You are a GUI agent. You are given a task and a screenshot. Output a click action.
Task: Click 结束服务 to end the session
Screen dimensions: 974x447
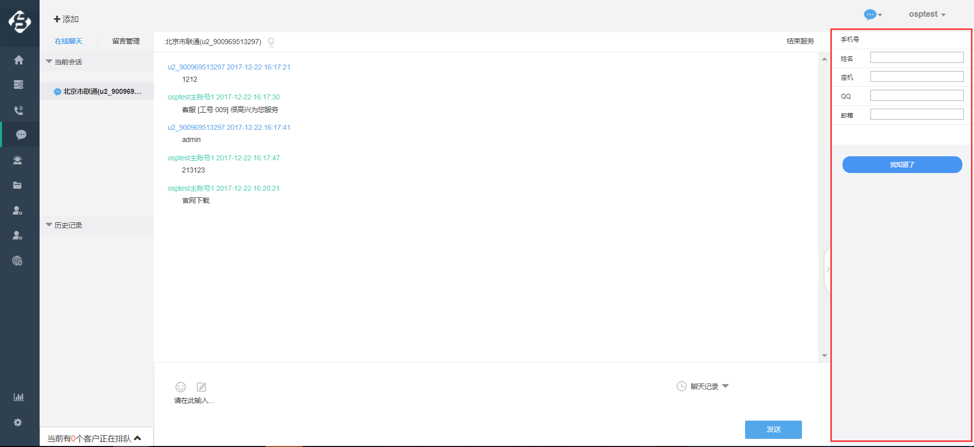click(x=800, y=41)
